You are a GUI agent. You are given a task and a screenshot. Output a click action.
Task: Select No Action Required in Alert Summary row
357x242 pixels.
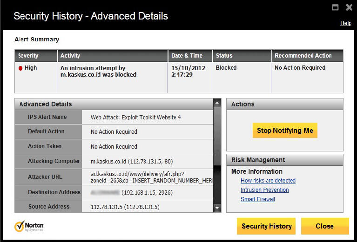[x=300, y=68]
